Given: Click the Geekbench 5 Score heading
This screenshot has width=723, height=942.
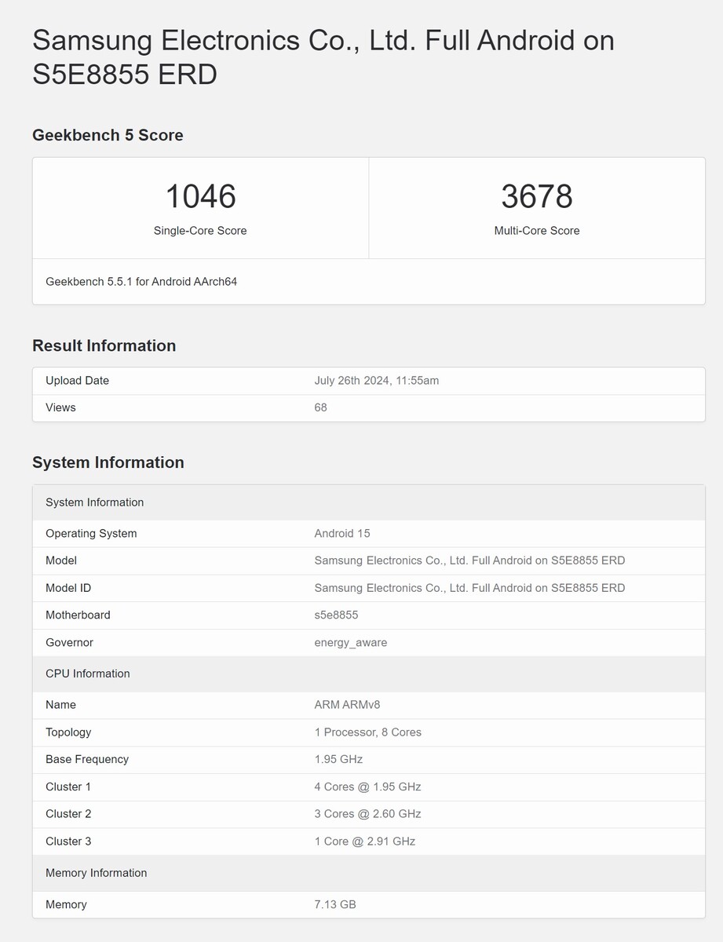Looking at the screenshot, I should (108, 135).
